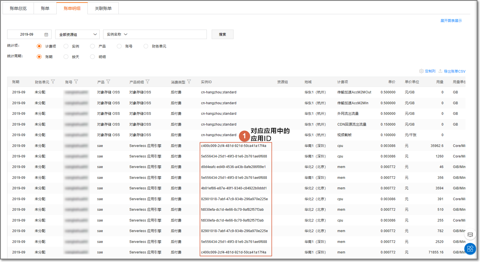The image size is (480, 262).
Task: Click 单价 column header
Action: [x=392, y=82]
